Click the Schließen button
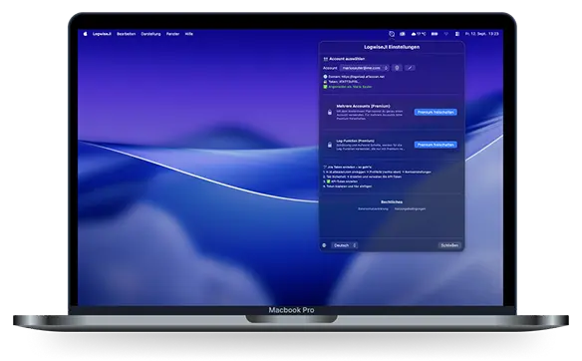The width and height of the screenshot is (582, 361). pos(449,245)
